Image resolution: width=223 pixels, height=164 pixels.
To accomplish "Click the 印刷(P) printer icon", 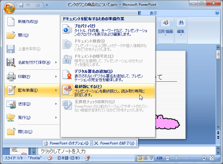I will point(11,76).
